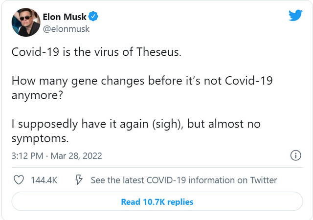Open Elon Musk's profile picture

[x=26, y=22]
